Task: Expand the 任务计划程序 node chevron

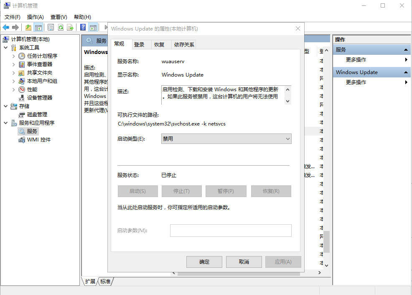Action: 14,56
